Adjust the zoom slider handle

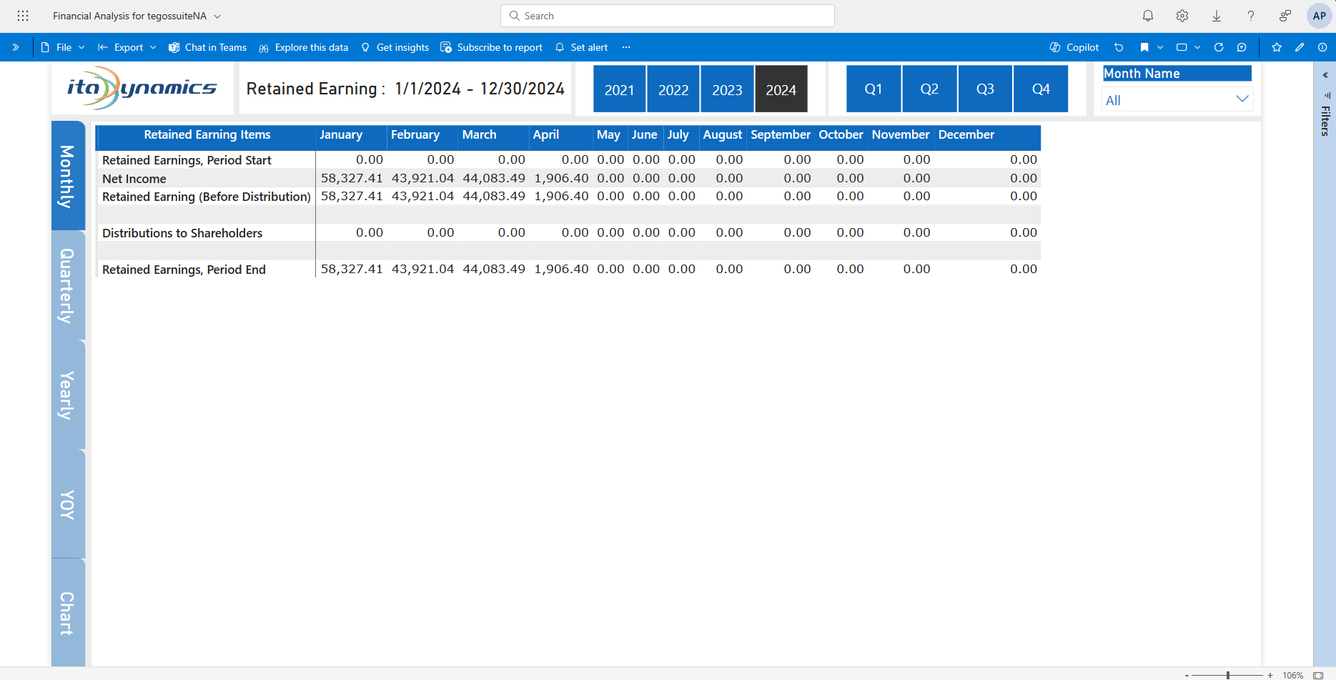pos(1227,675)
